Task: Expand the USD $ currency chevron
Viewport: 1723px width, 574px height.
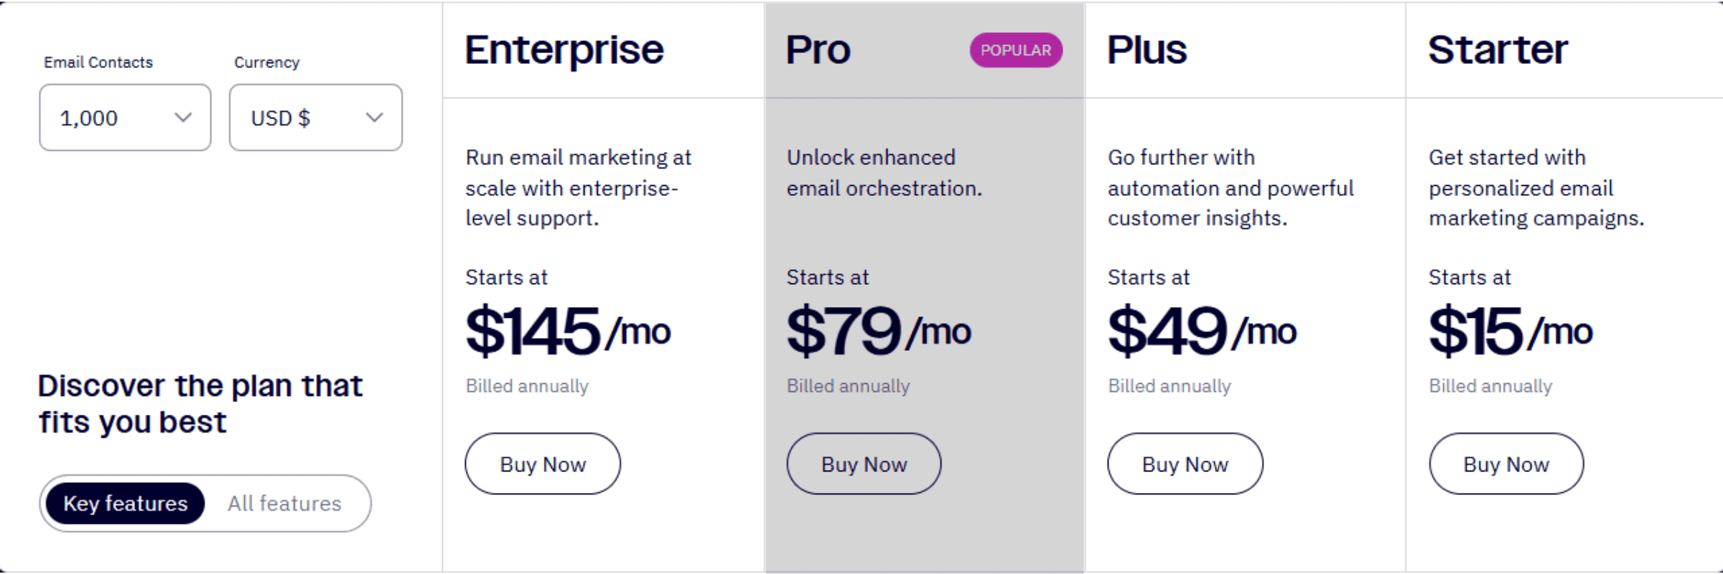Action: point(375,117)
